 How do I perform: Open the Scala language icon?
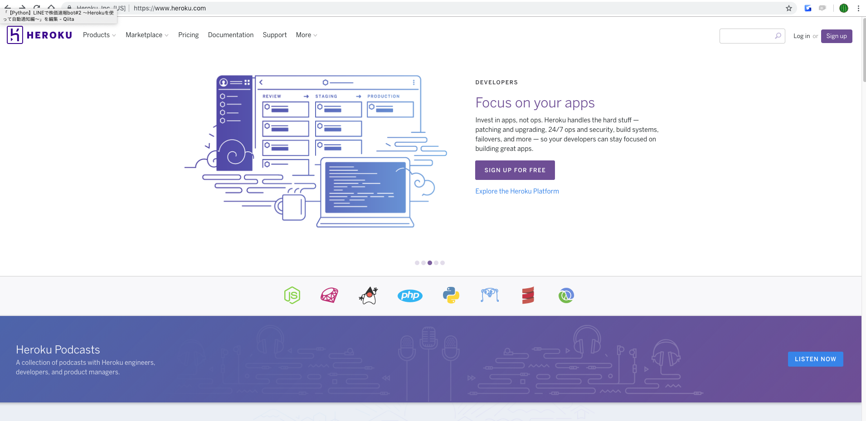click(x=528, y=295)
